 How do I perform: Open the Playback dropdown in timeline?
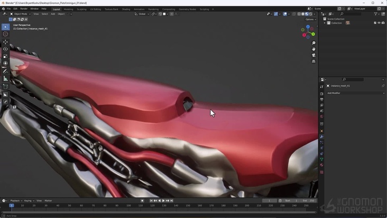point(16,201)
